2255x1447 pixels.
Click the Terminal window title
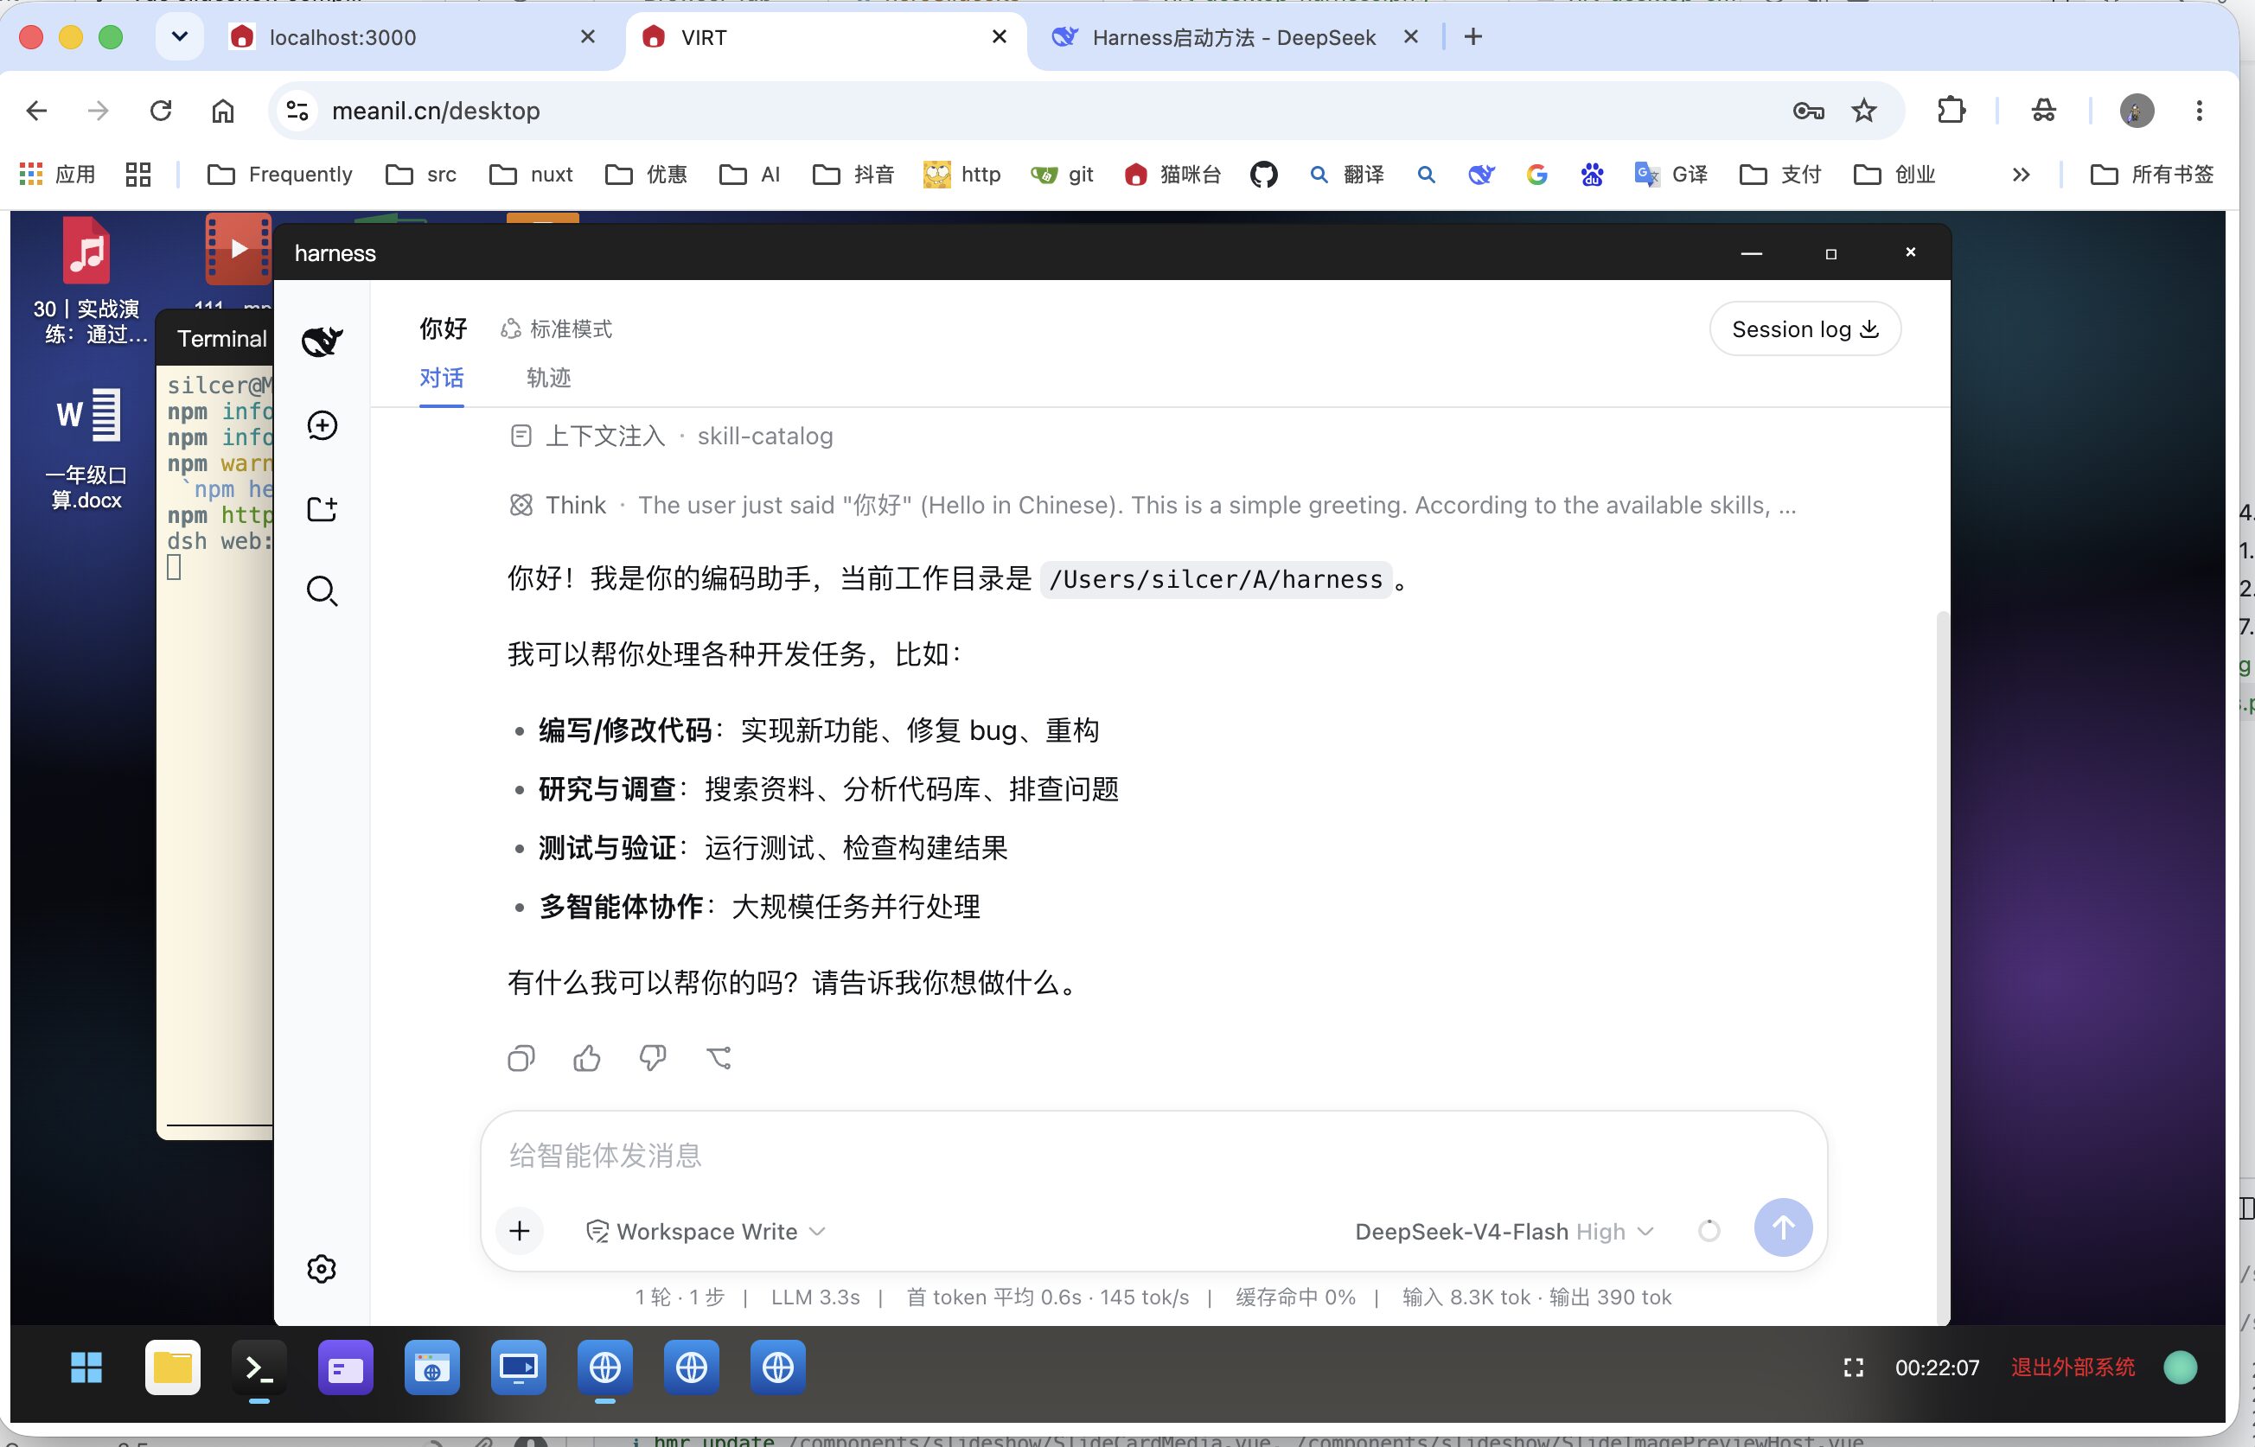click(x=221, y=338)
